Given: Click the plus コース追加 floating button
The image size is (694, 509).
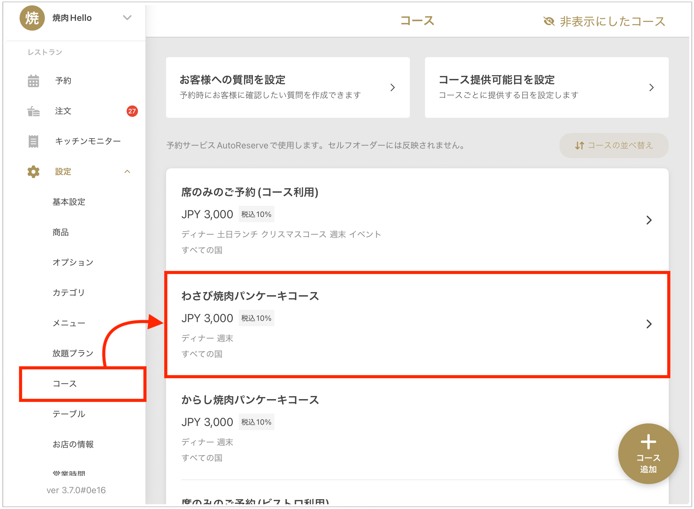Looking at the screenshot, I should (x=648, y=453).
